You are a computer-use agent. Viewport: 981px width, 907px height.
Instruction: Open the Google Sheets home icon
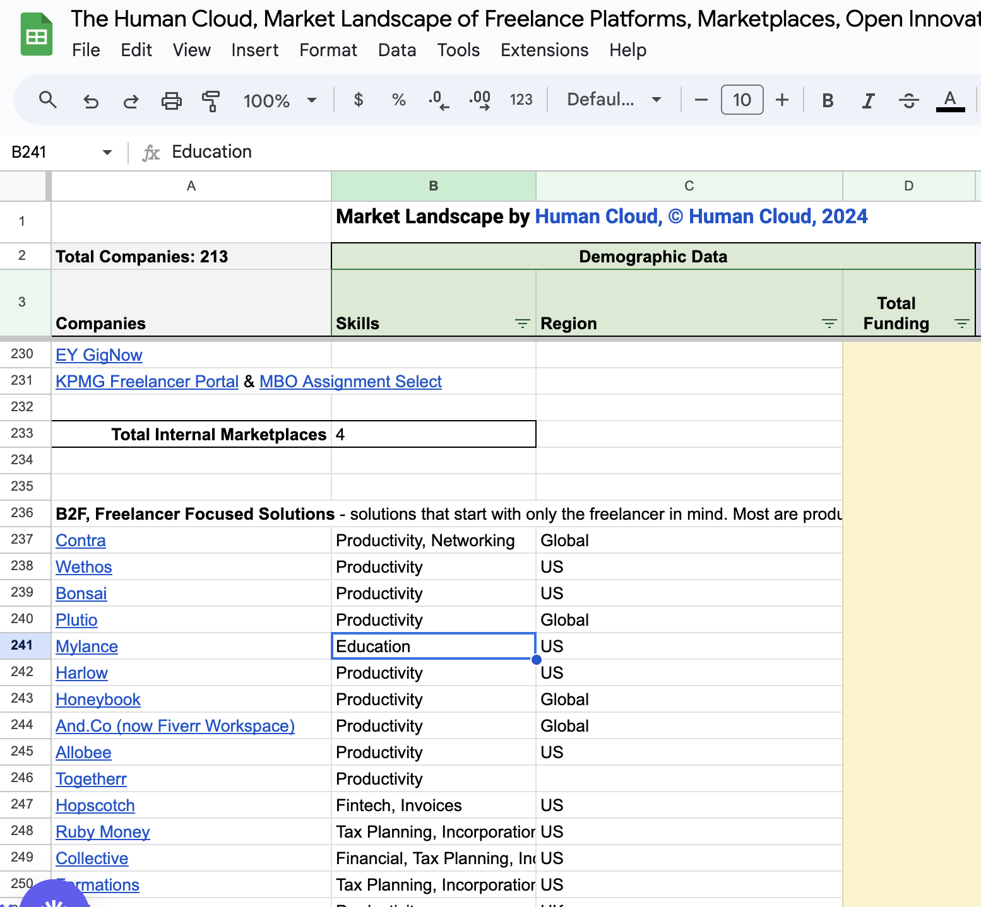click(36, 35)
